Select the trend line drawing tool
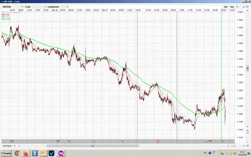The height and width of the screenshot is (157, 251). pyautogui.click(x=240, y=7)
